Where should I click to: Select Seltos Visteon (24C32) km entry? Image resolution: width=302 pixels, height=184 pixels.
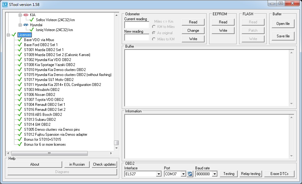click(55, 20)
